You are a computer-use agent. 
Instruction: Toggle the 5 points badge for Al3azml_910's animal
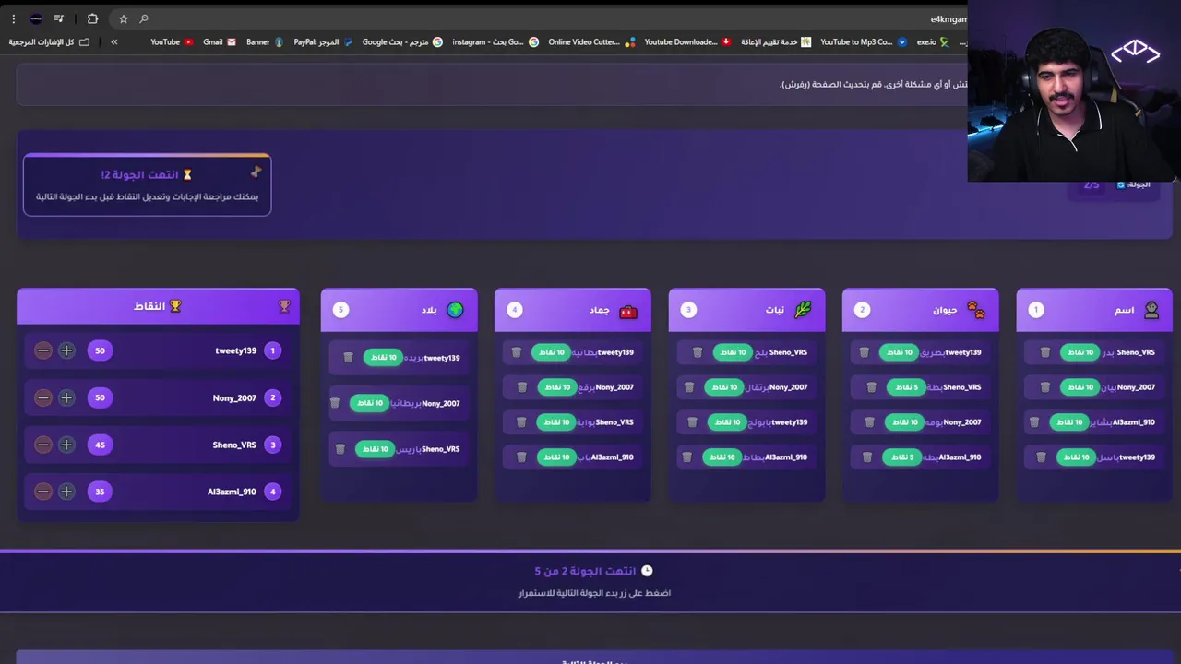[x=902, y=457]
